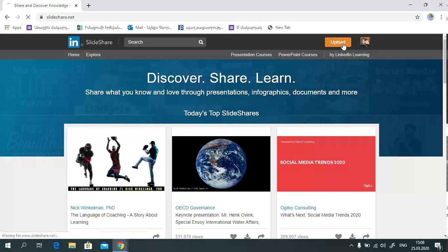This screenshot has height=252, width=448.
Task: Open the user profile avatar menu
Action: click(365, 42)
